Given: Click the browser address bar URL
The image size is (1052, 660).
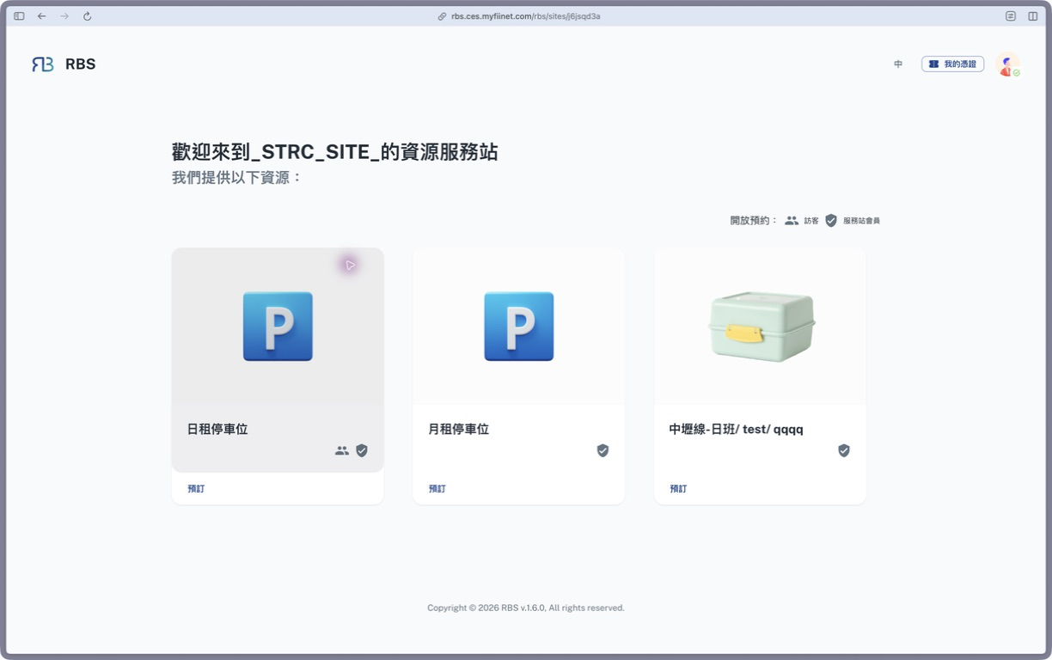Looking at the screenshot, I should [x=526, y=16].
